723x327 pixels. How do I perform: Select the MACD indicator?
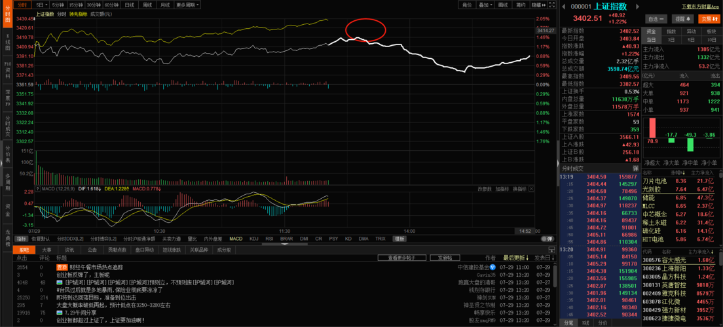pos(236,239)
